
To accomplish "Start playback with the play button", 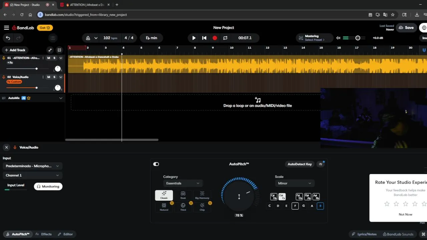I will 194,38.
